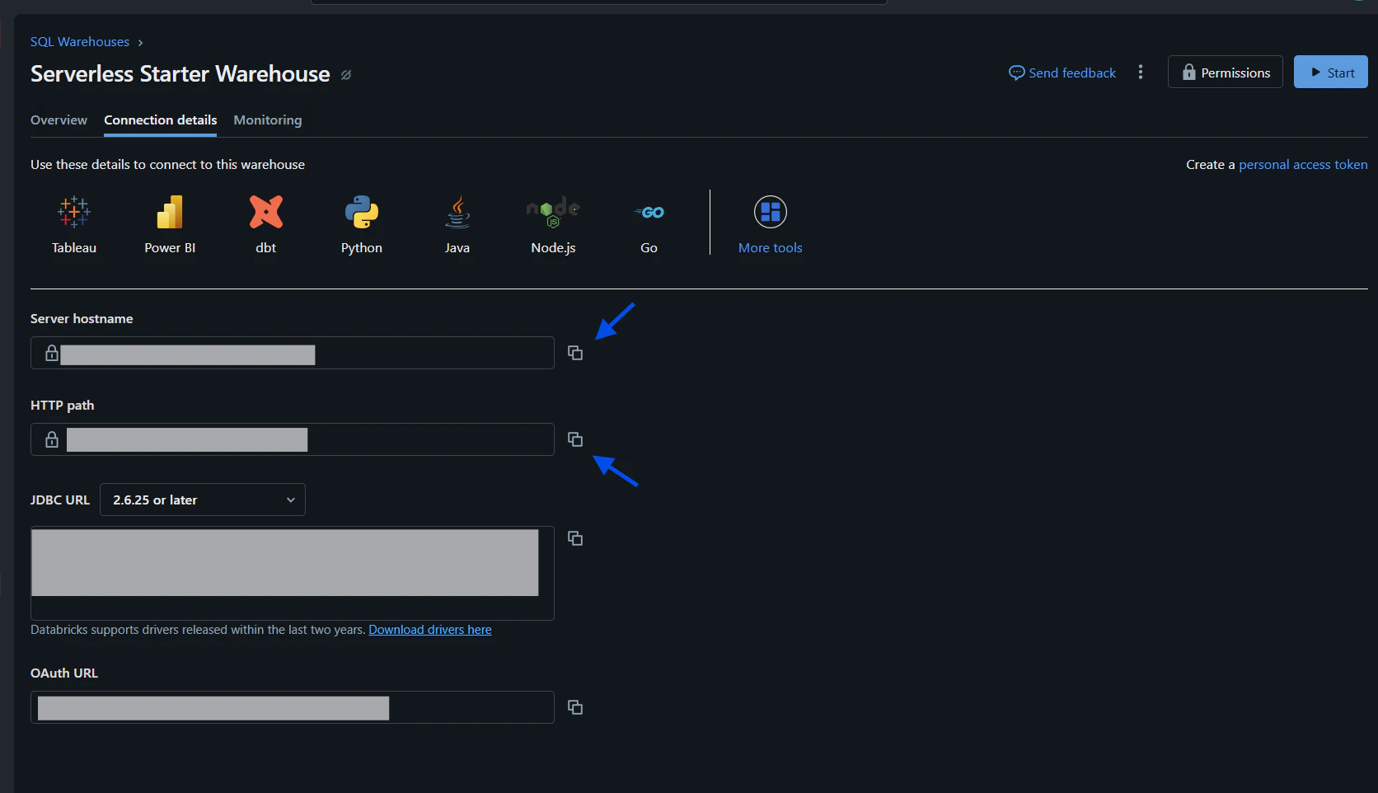Copy the Server hostname value
This screenshot has width=1378, height=793.
(575, 353)
